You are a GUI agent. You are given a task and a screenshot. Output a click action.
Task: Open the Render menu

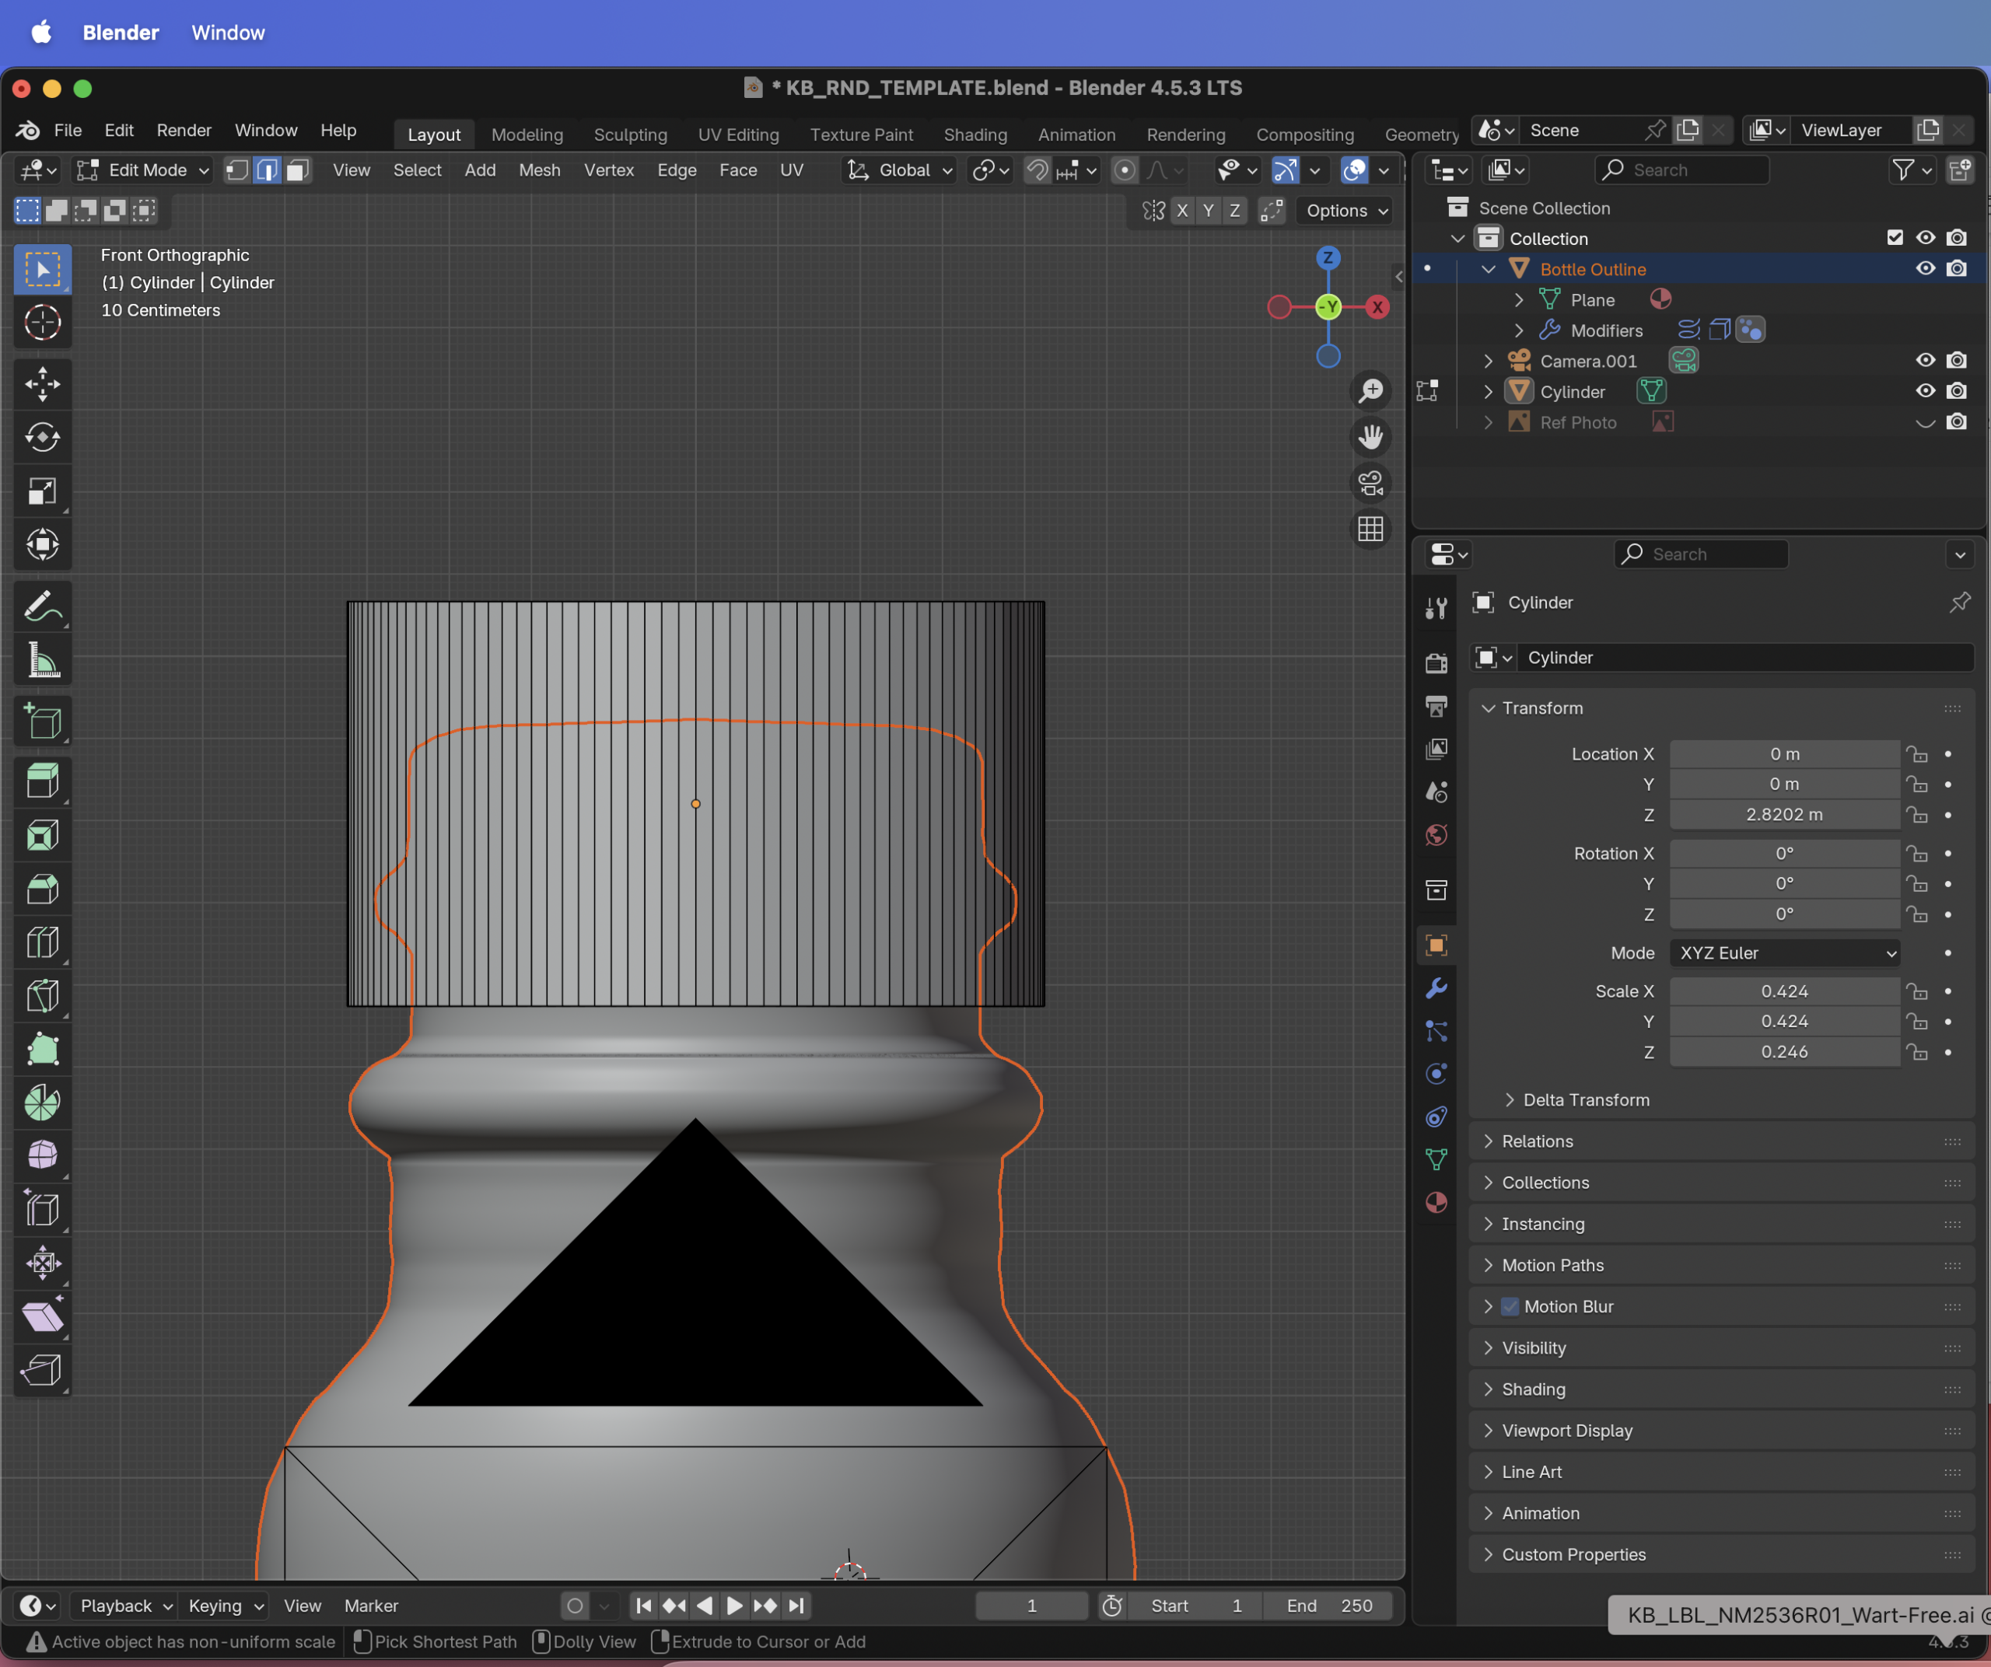[184, 130]
